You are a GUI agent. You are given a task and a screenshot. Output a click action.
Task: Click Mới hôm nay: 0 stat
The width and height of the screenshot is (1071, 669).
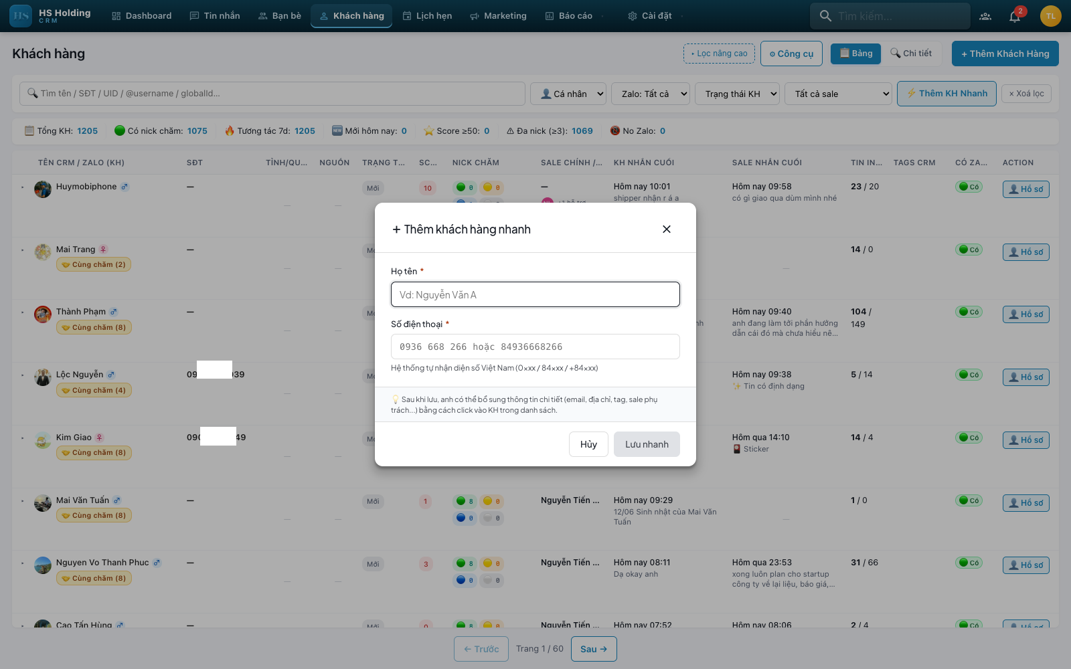[369, 131]
